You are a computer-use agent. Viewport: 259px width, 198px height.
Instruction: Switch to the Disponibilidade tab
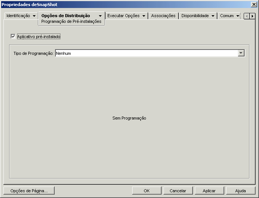pyautogui.click(x=195, y=16)
